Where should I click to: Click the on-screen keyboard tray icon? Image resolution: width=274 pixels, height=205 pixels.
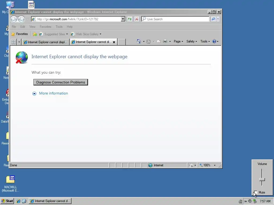(x=241, y=201)
